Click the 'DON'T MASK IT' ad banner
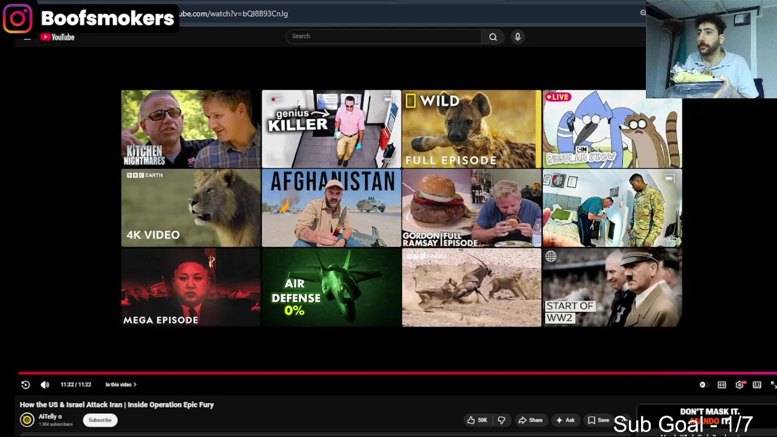This screenshot has width=777, height=437. coord(707,418)
